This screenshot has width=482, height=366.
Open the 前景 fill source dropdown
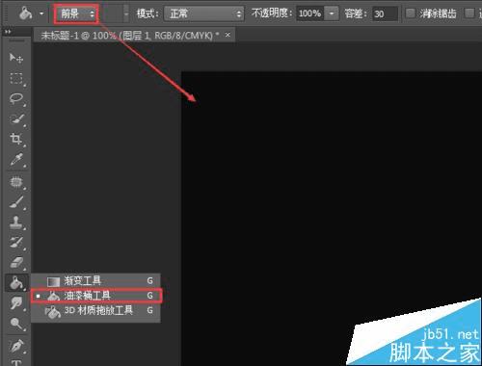coord(76,13)
